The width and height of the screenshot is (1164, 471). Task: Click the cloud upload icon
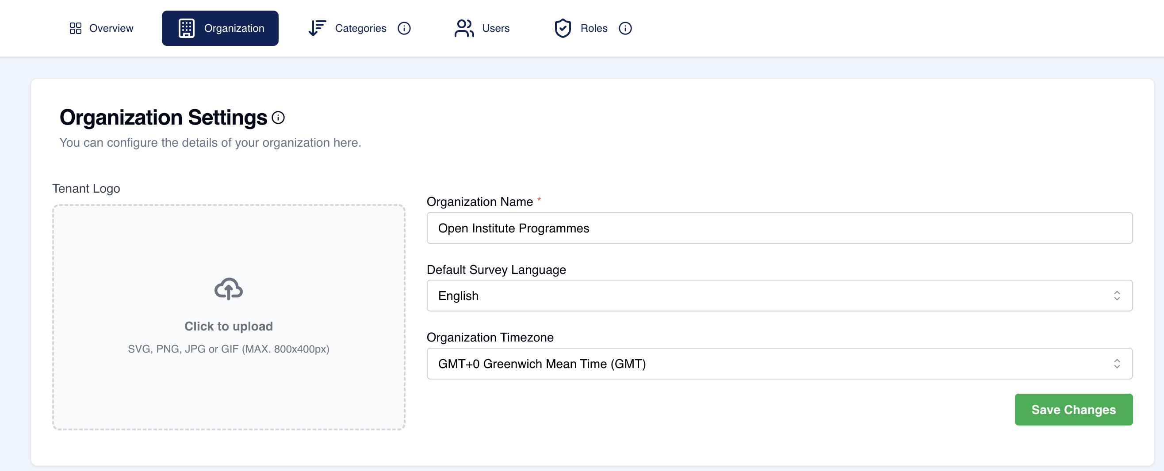point(228,289)
